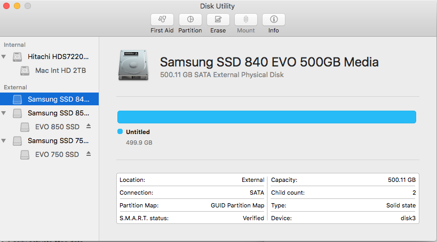Click the Untitled partition label
This screenshot has height=242, width=437.
pos(138,132)
